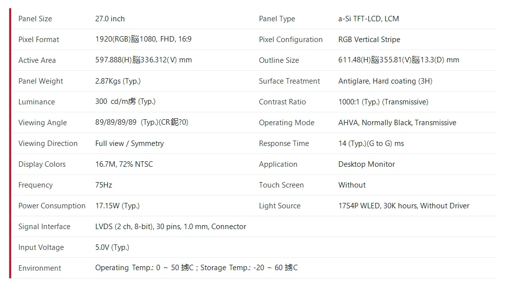Click the "Environment" label
This screenshot has height=286, width=506.
[x=40, y=268]
